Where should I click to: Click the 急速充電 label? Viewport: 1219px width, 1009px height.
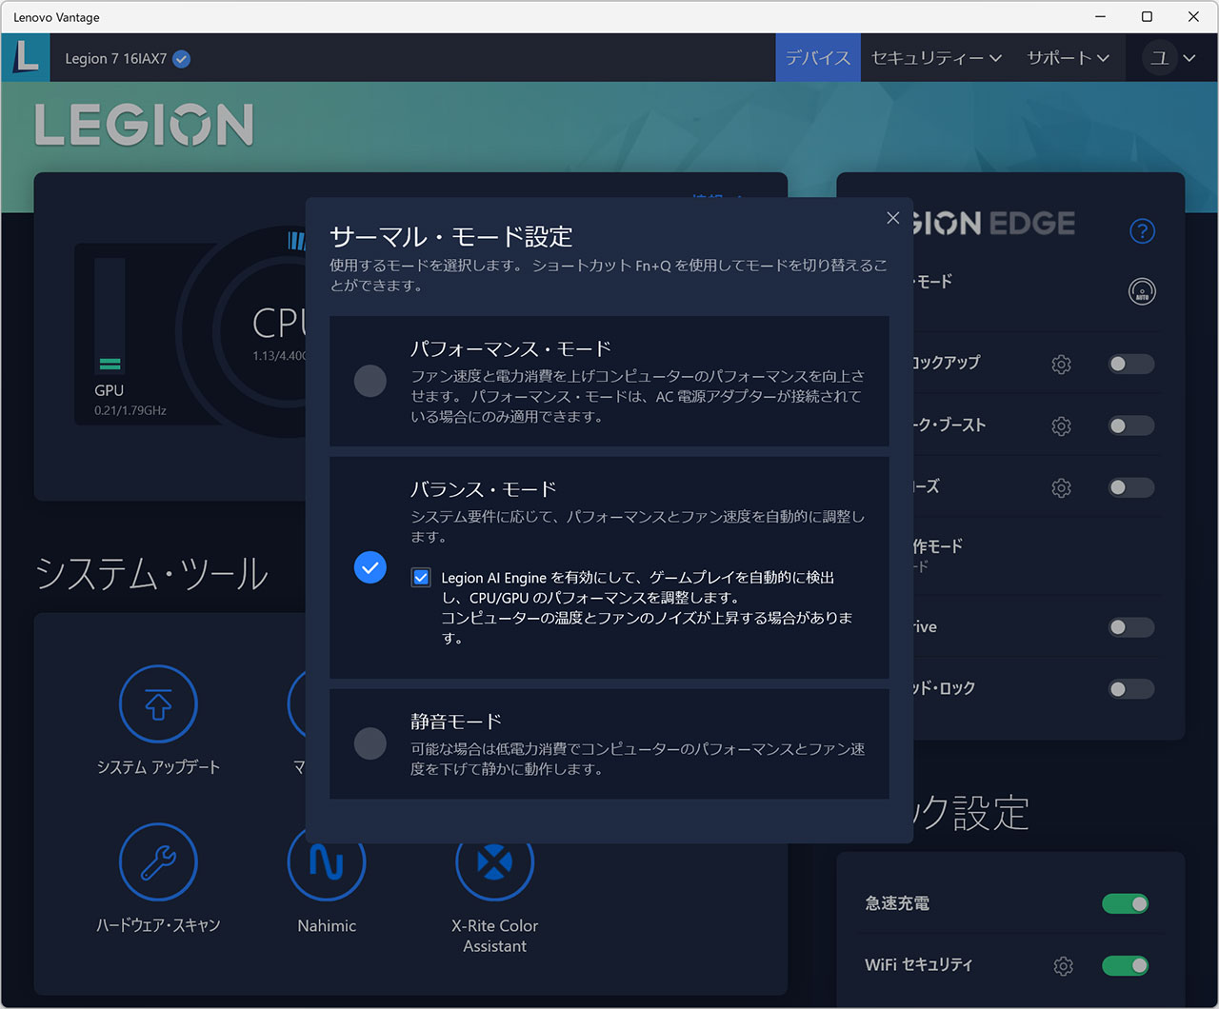[x=897, y=903]
